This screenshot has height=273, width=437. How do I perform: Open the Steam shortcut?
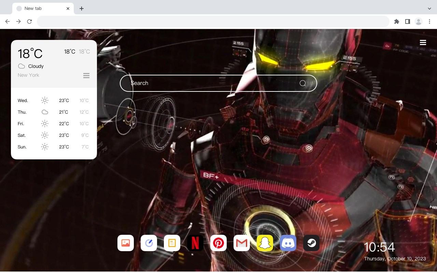[311, 243]
